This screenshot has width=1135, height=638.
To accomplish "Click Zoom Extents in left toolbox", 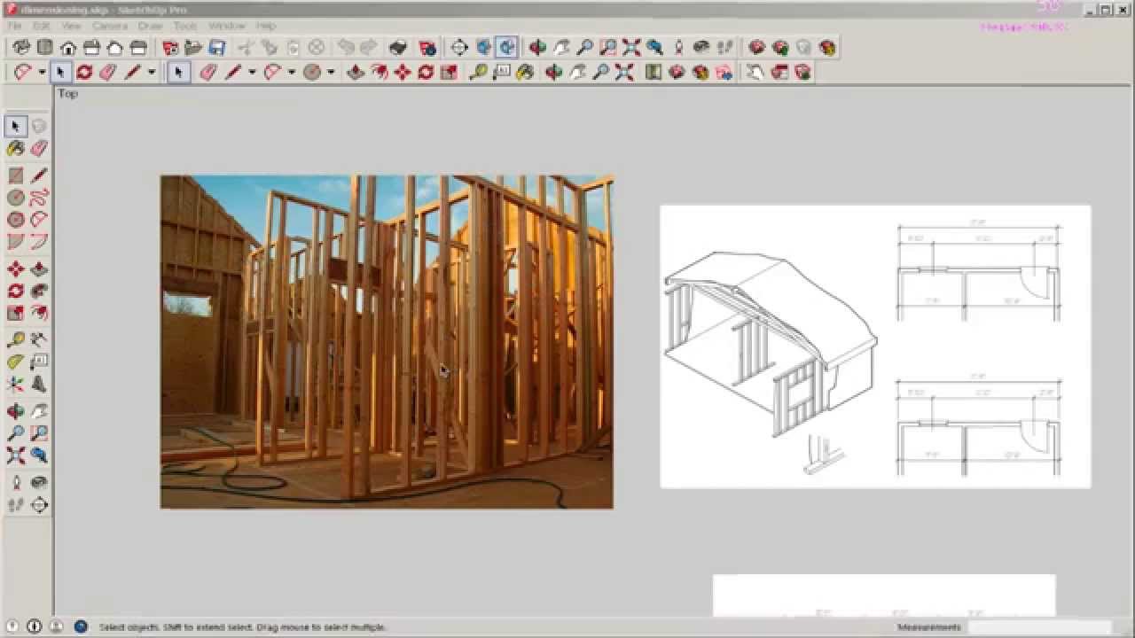I will tap(16, 455).
